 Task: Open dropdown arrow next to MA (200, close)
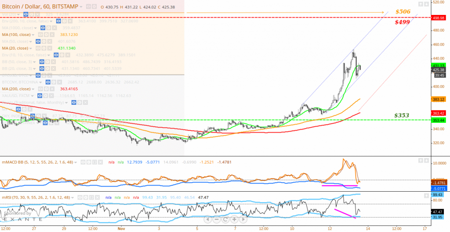coord(33,89)
